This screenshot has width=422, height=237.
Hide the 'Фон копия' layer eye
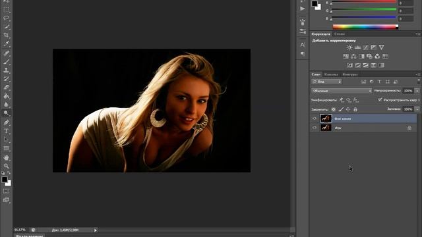[x=315, y=118]
